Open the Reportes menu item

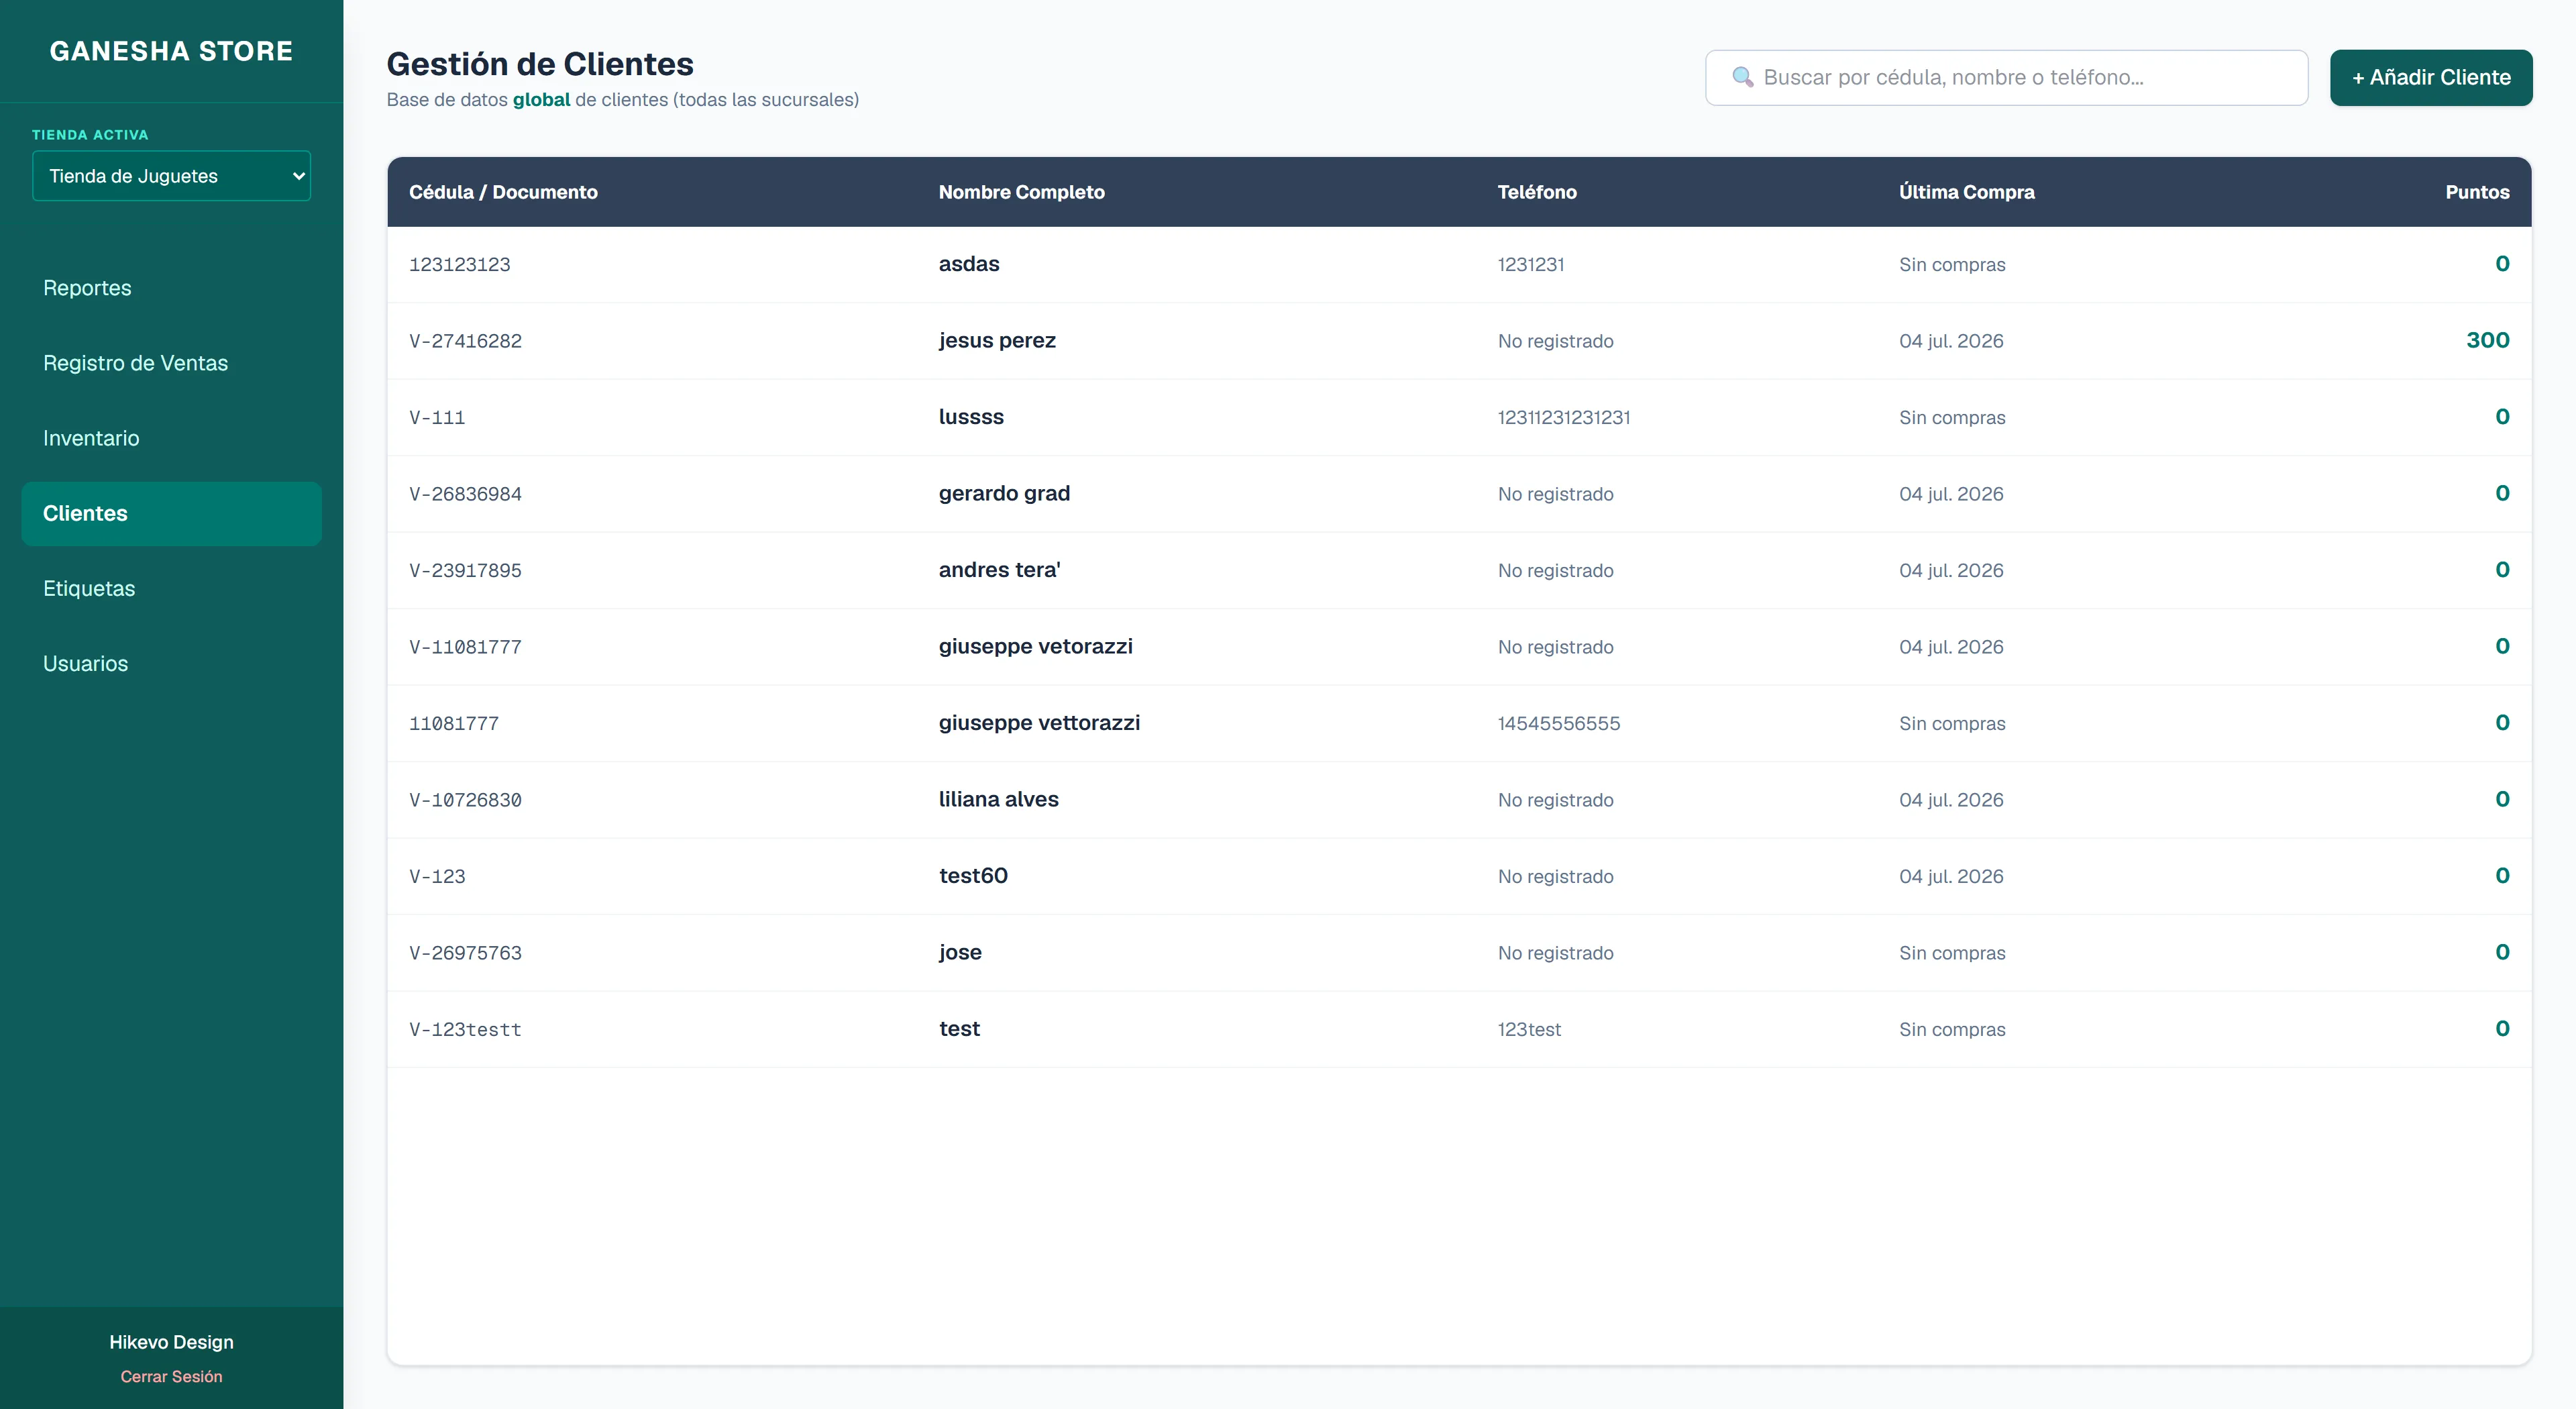pos(87,288)
